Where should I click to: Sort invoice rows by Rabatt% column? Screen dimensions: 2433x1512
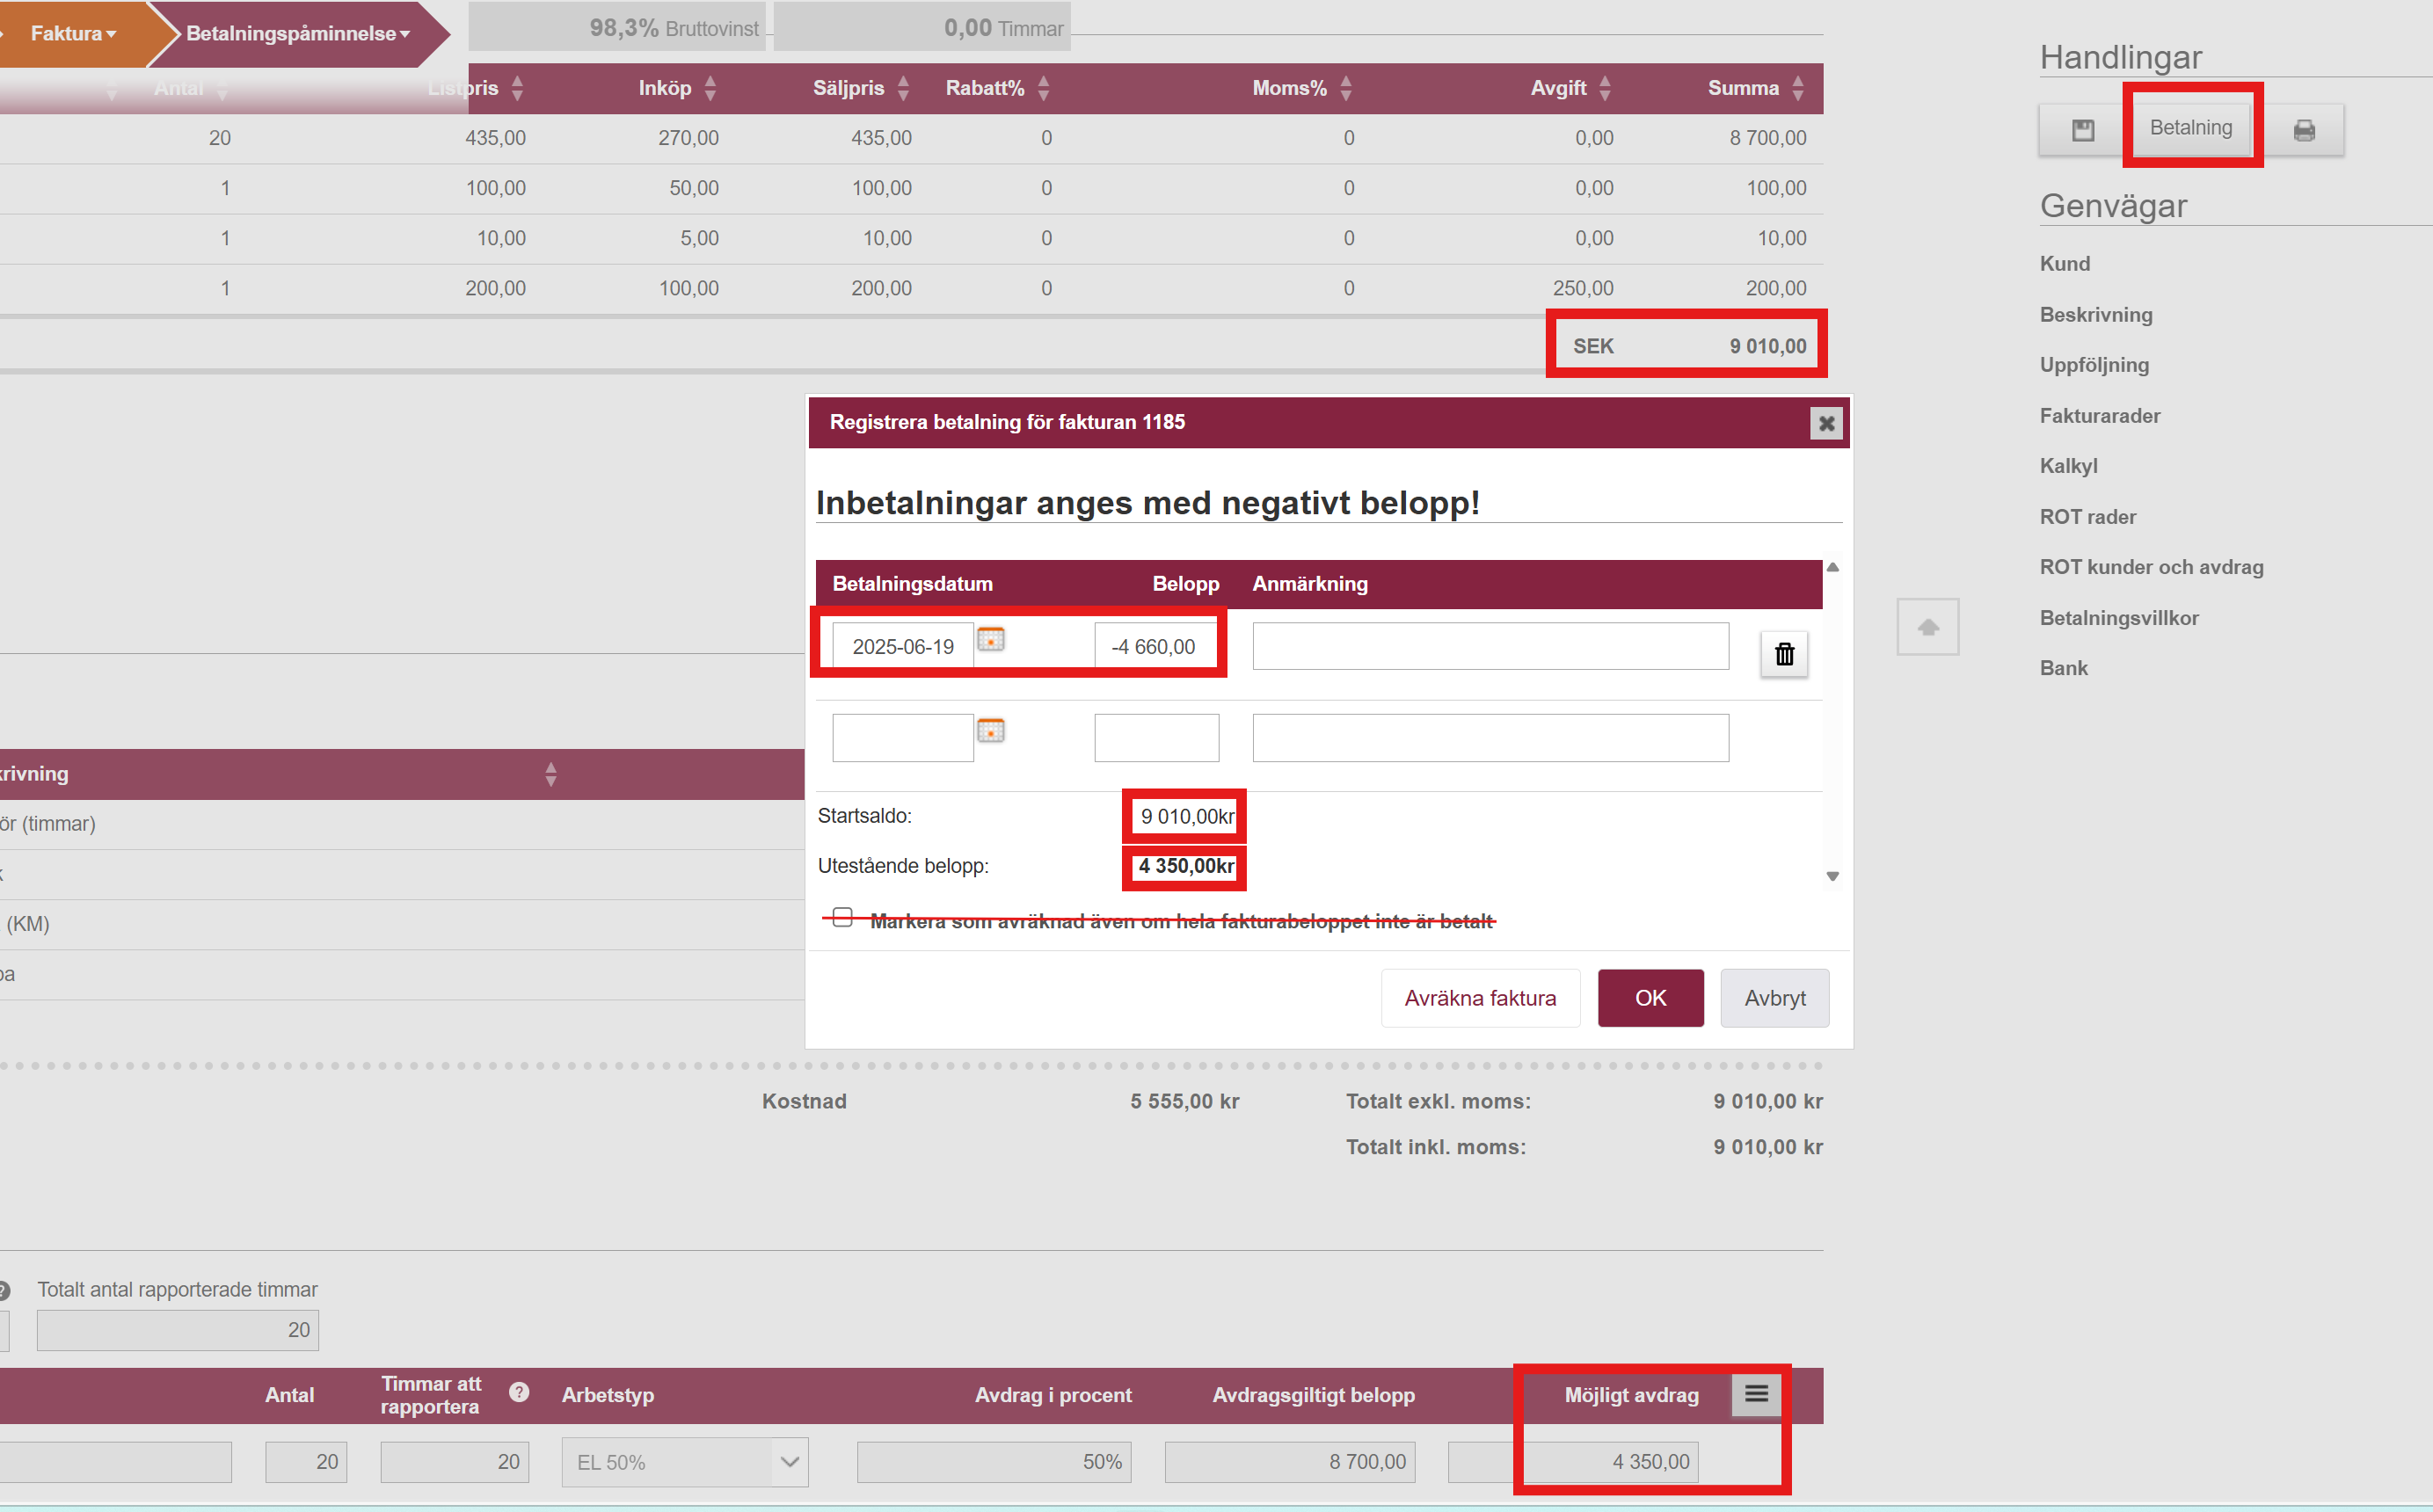1043,88
